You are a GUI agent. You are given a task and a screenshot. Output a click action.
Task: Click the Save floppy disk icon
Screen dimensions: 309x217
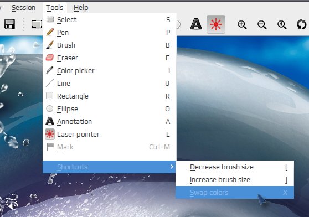click(9, 24)
